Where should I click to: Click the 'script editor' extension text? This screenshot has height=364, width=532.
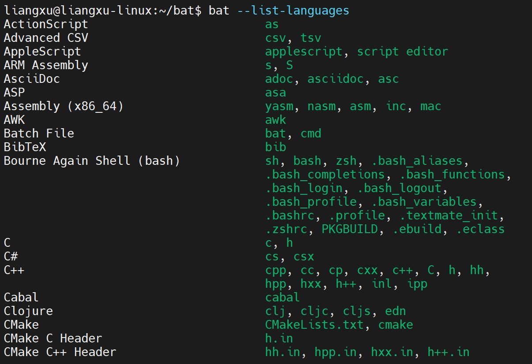pyautogui.click(x=403, y=51)
